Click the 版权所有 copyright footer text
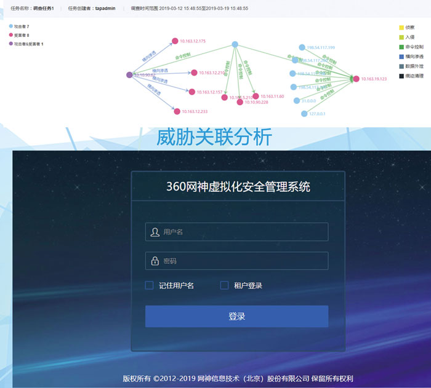 (238, 378)
